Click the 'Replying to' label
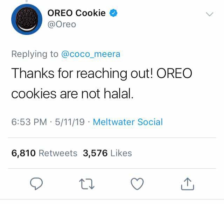 coord(35,54)
